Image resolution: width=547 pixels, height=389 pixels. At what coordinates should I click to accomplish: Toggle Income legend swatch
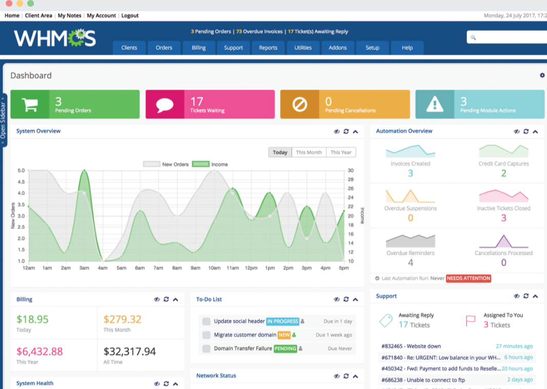[200, 164]
